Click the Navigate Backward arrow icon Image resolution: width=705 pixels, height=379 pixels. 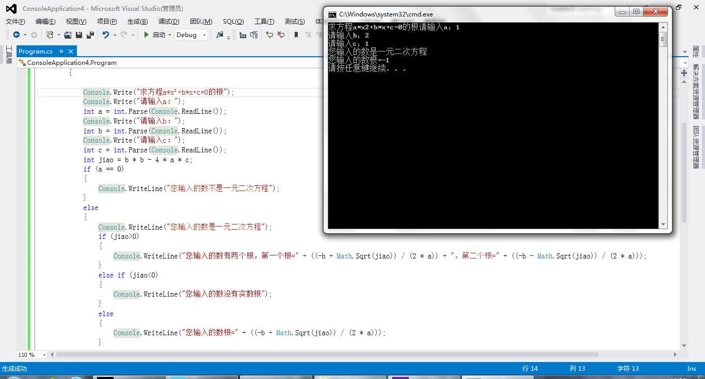[x=17, y=35]
